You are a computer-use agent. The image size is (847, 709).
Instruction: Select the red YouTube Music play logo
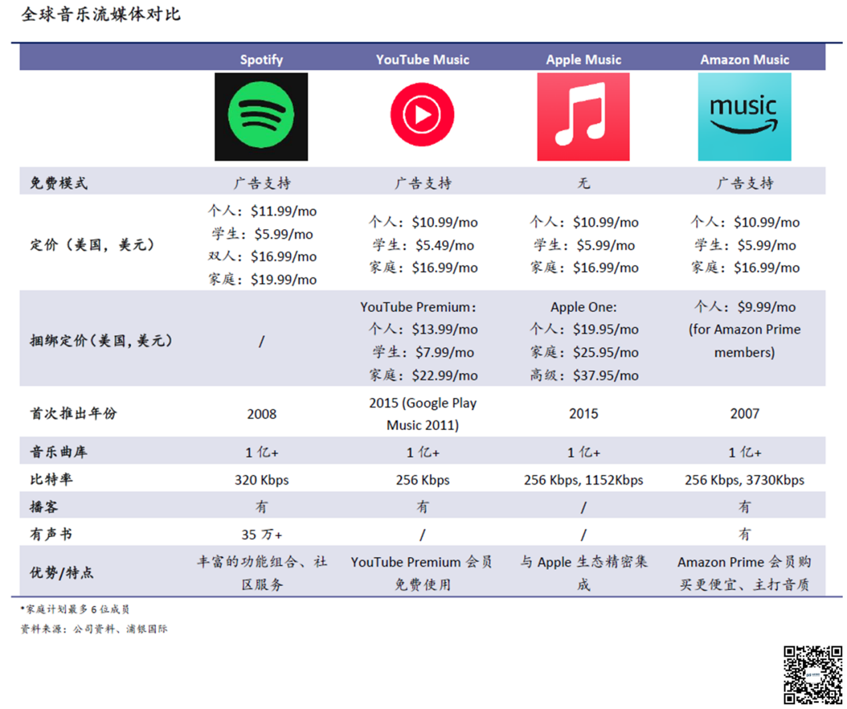click(x=422, y=115)
